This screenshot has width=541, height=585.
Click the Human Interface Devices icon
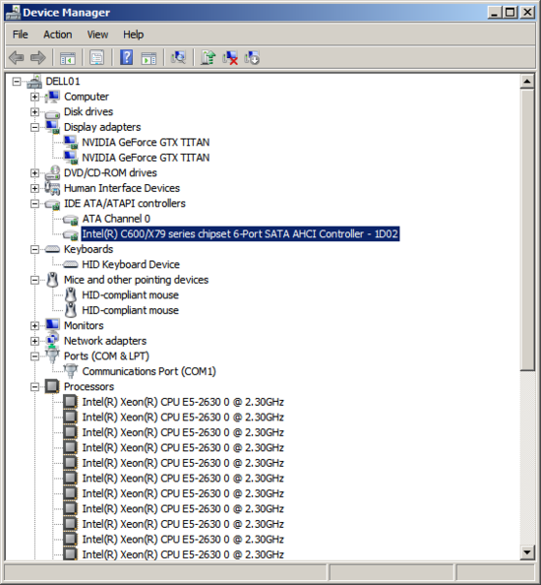[52, 188]
